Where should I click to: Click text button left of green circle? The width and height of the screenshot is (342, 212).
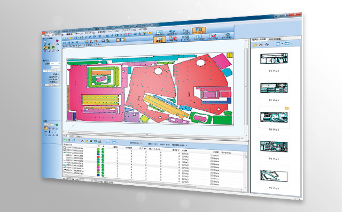pos(49,125)
